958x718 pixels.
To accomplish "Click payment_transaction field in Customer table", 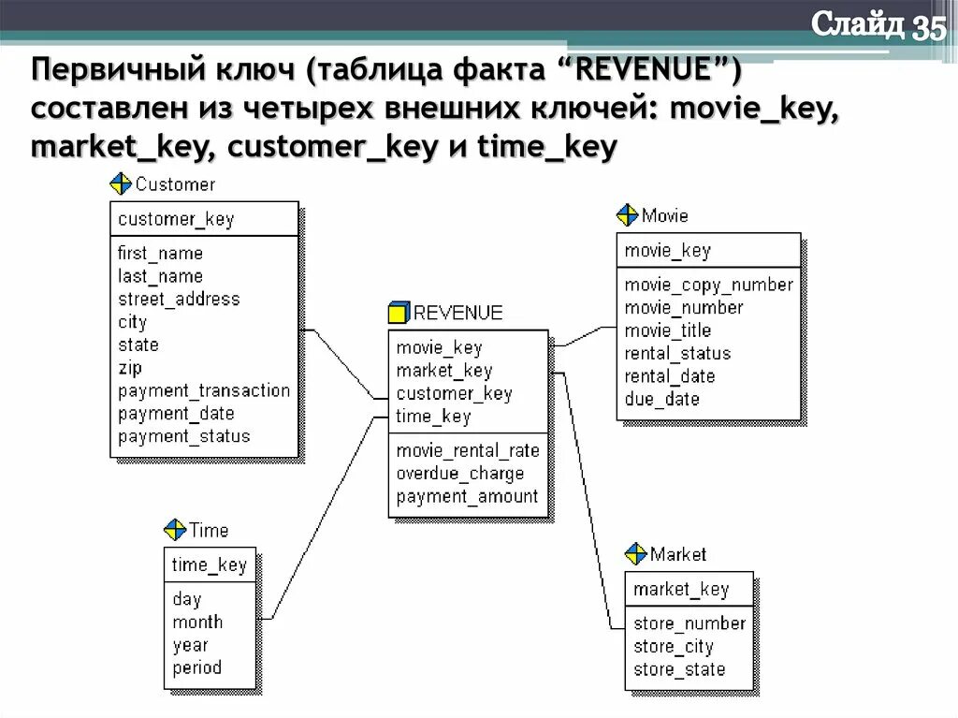I will (203, 390).
